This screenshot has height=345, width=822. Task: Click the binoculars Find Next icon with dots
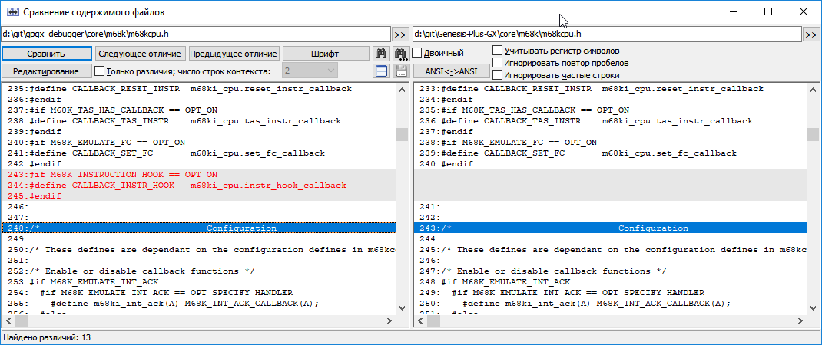tap(401, 53)
